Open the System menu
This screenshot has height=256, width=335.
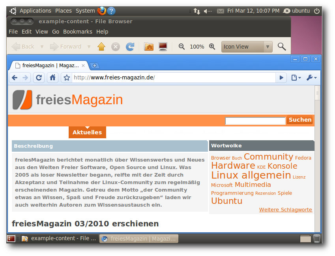tap(85, 11)
